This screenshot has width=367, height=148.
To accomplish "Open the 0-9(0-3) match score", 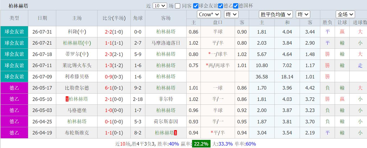I will 114,77.
